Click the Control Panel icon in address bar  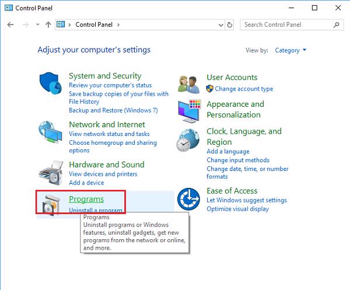61,25
